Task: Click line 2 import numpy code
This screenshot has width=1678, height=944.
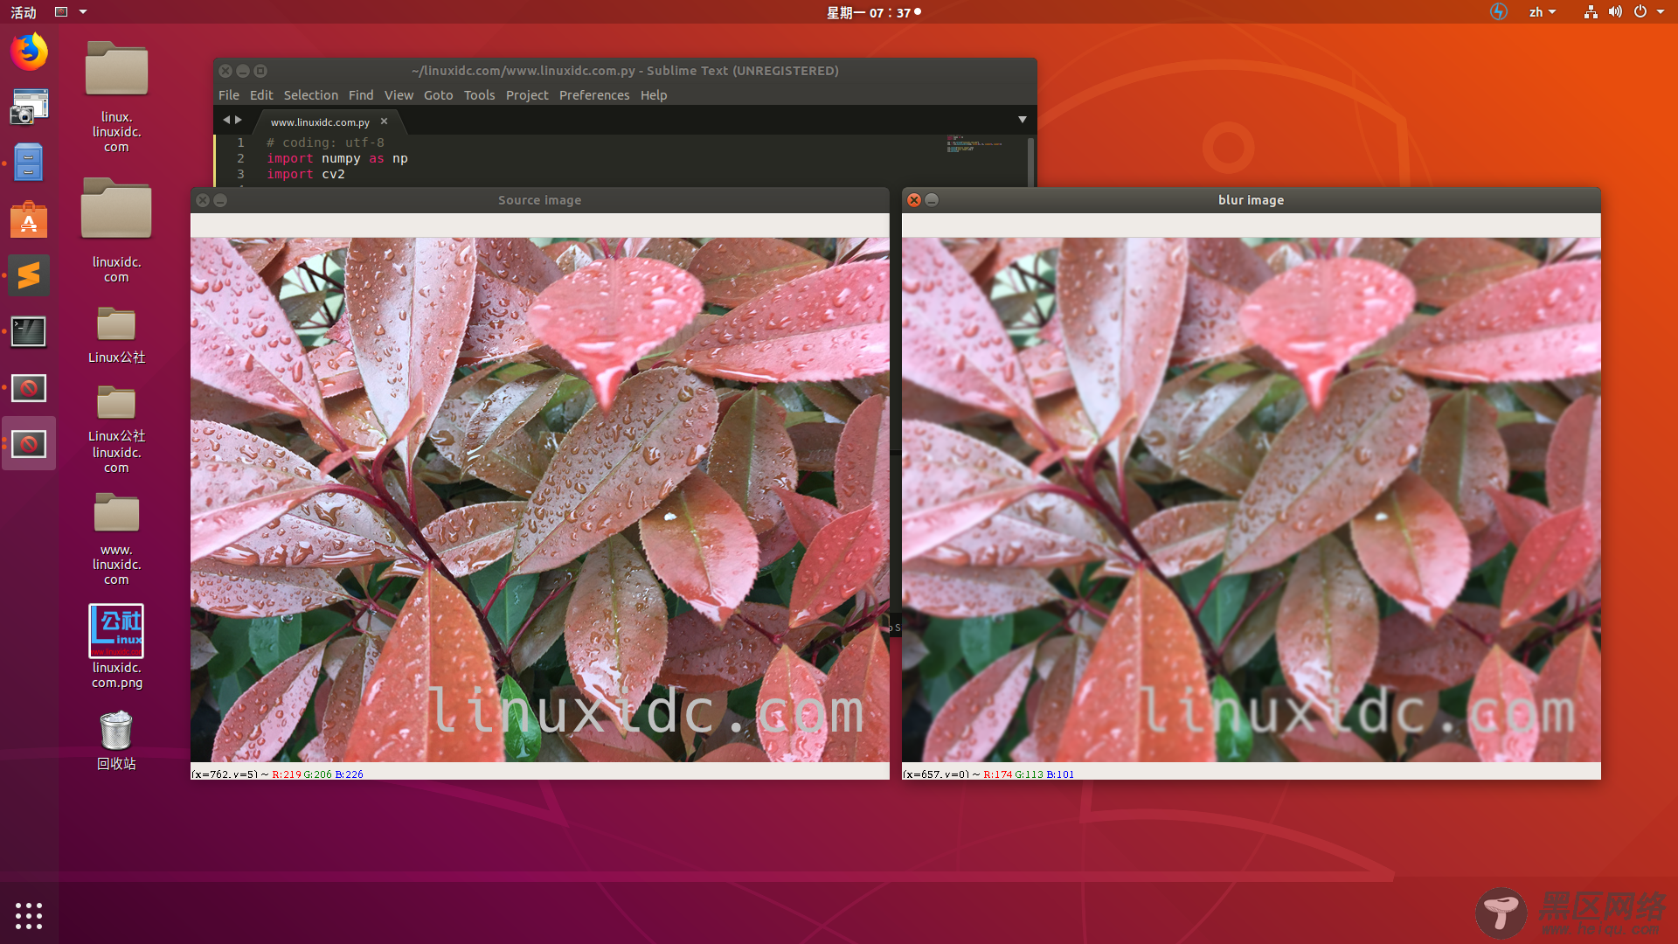Action: click(x=337, y=158)
